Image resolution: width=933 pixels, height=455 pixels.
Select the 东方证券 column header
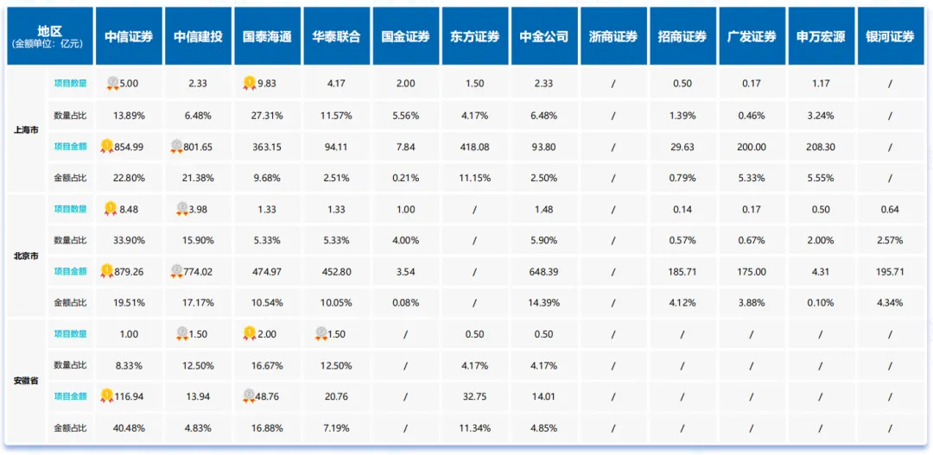coord(475,36)
